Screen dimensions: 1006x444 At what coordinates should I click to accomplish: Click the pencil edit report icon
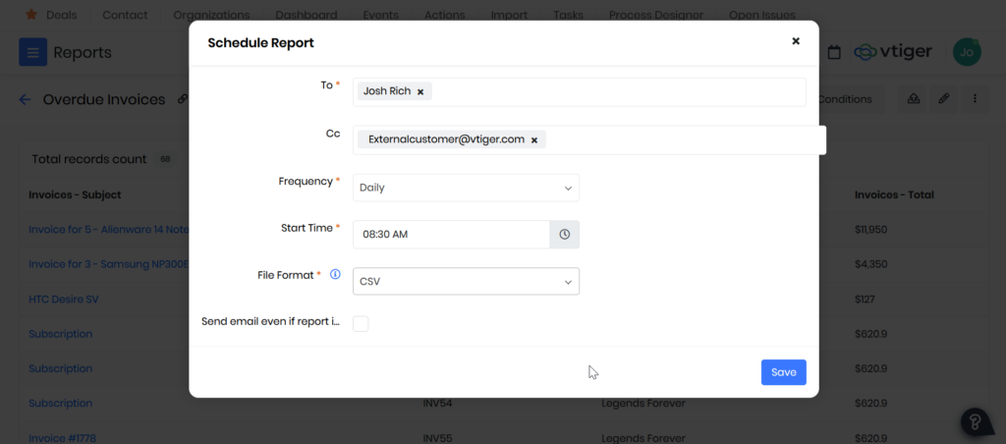click(x=943, y=99)
